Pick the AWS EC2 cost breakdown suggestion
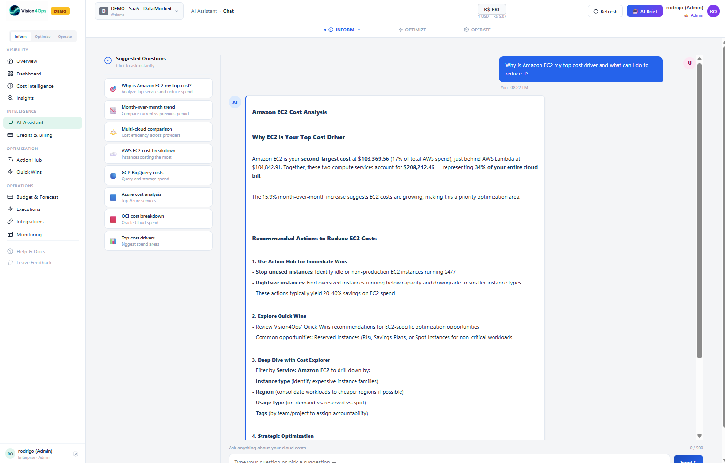 (158, 154)
